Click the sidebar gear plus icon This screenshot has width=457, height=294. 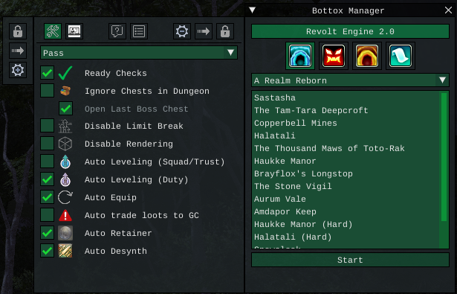click(x=18, y=70)
